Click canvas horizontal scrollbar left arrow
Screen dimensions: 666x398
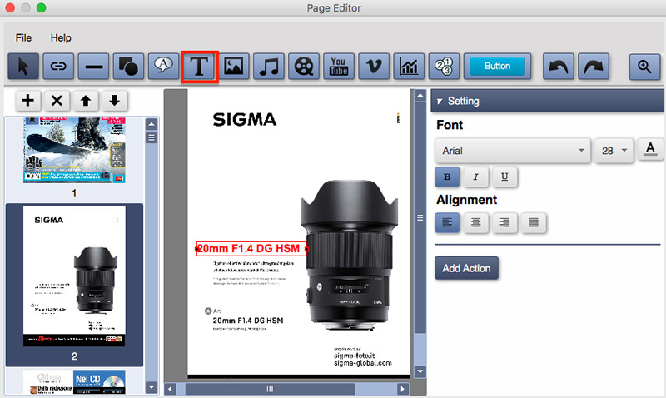pyautogui.click(x=171, y=389)
